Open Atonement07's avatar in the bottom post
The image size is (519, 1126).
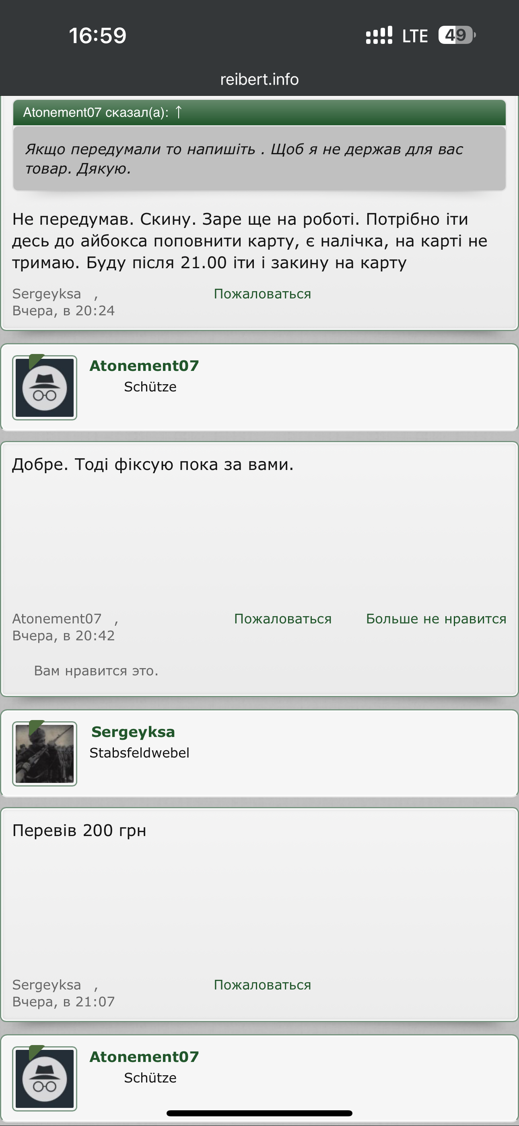click(x=45, y=1078)
